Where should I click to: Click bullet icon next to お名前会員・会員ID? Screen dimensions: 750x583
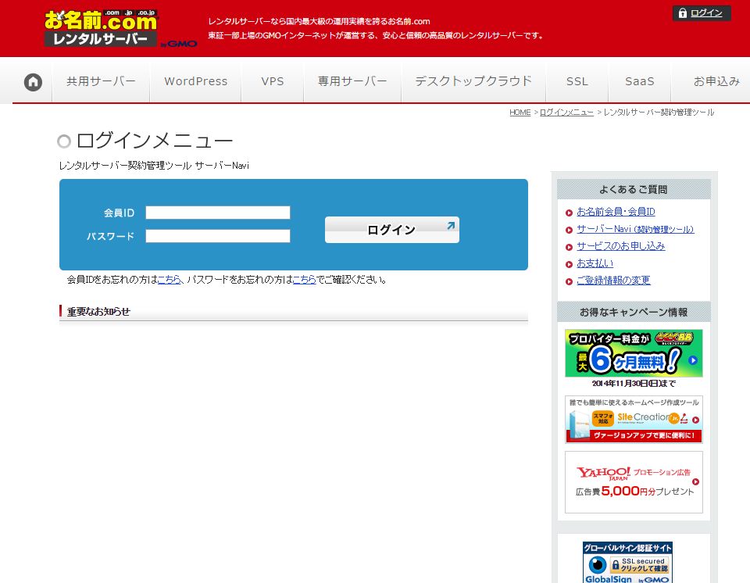(x=570, y=213)
